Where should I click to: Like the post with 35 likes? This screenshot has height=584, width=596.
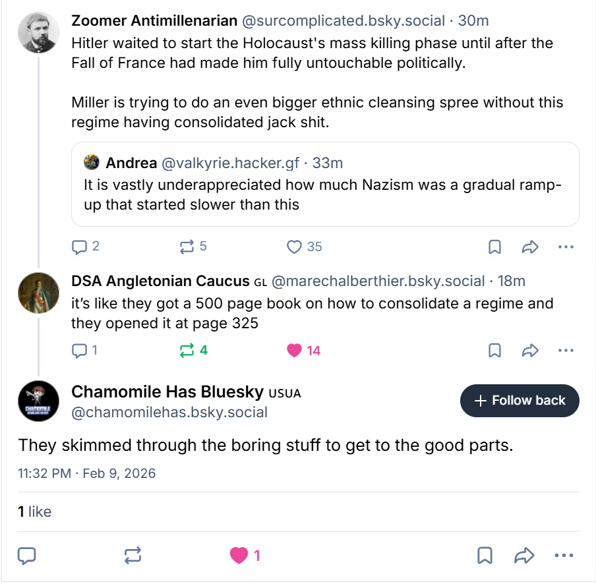295,247
